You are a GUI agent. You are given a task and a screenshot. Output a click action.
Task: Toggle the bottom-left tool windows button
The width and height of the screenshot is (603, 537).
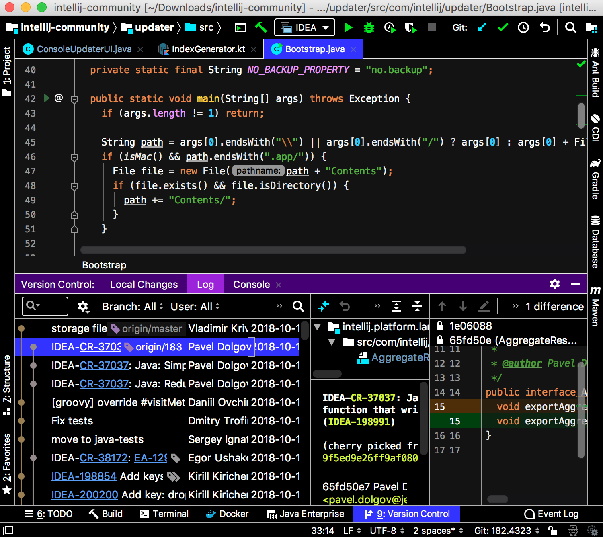8,530
